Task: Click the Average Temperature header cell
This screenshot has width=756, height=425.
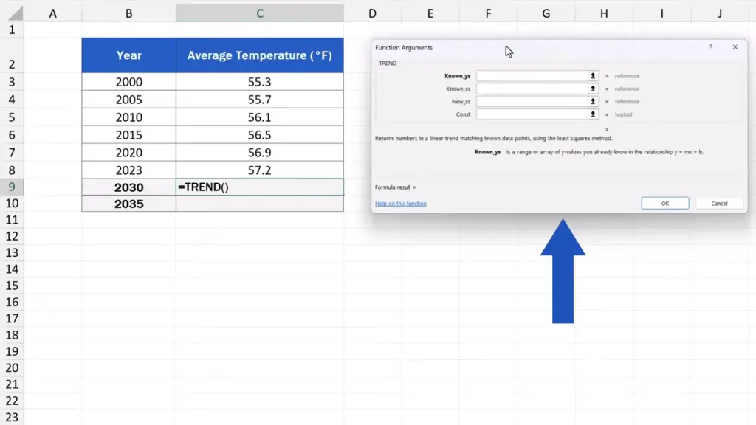Action: click(259, 55)
